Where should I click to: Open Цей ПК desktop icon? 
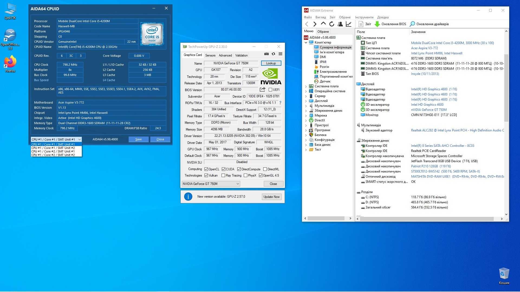(x=10, y=11)
